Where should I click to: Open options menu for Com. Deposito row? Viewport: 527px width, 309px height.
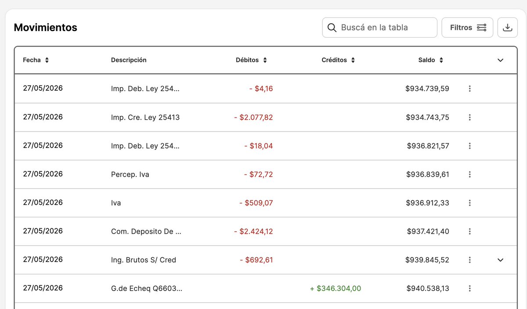pos(469,231)
